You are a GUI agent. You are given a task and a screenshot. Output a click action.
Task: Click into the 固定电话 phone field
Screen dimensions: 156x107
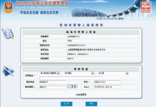tap(53, 82)
